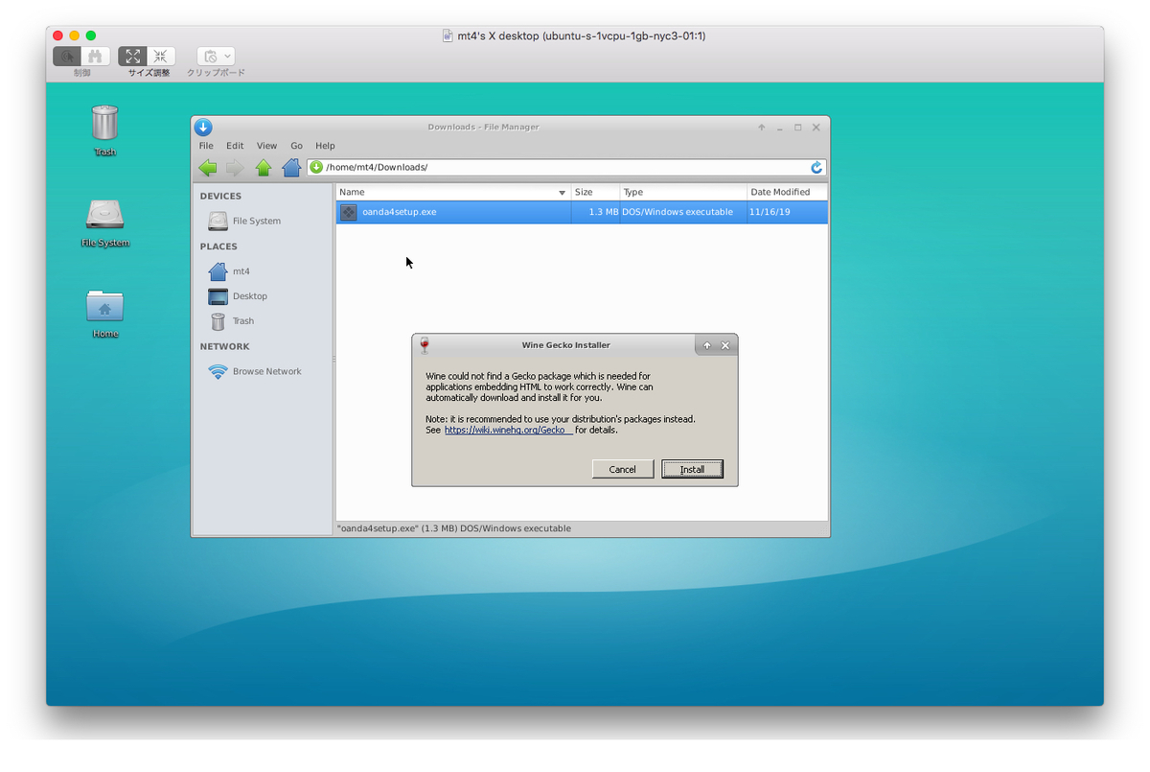Reload the folder with refresh icon
Image resolution: width=1150 pixels, height=772 pixels.
tap(816, 167)
